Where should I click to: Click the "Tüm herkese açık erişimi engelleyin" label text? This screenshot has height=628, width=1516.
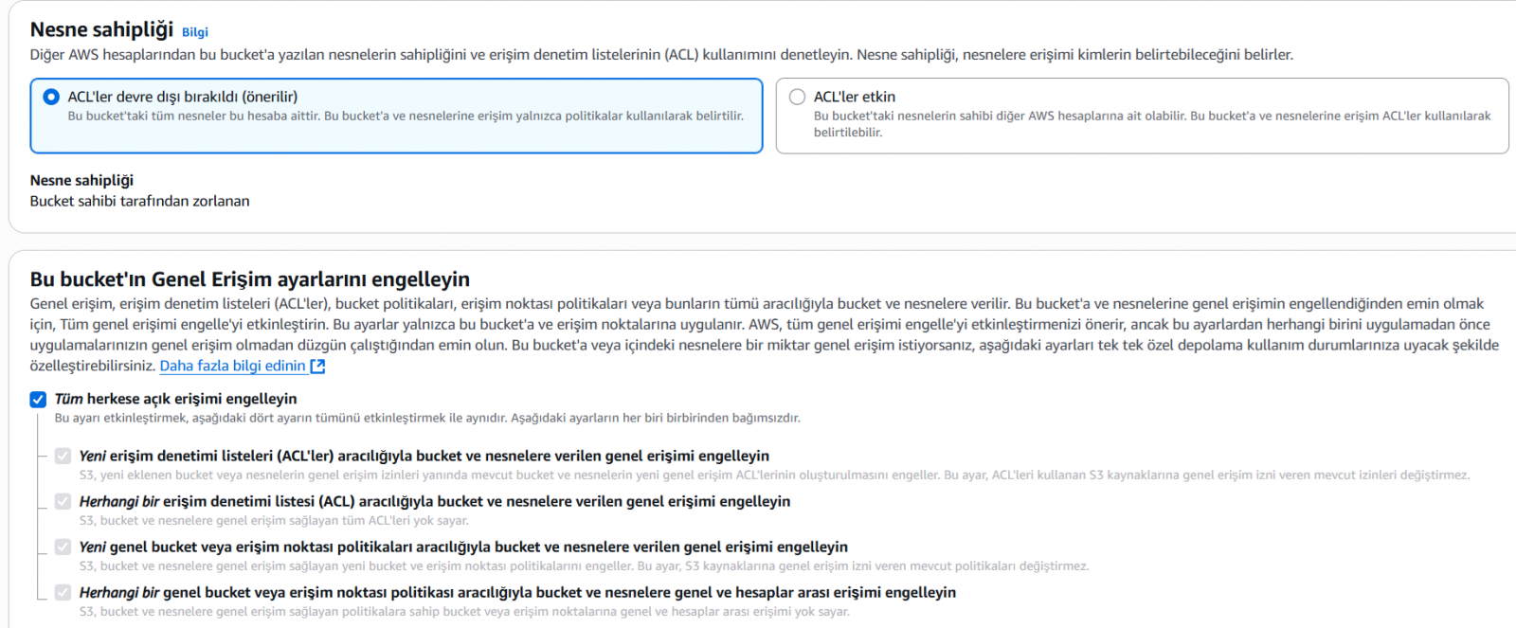175,399
